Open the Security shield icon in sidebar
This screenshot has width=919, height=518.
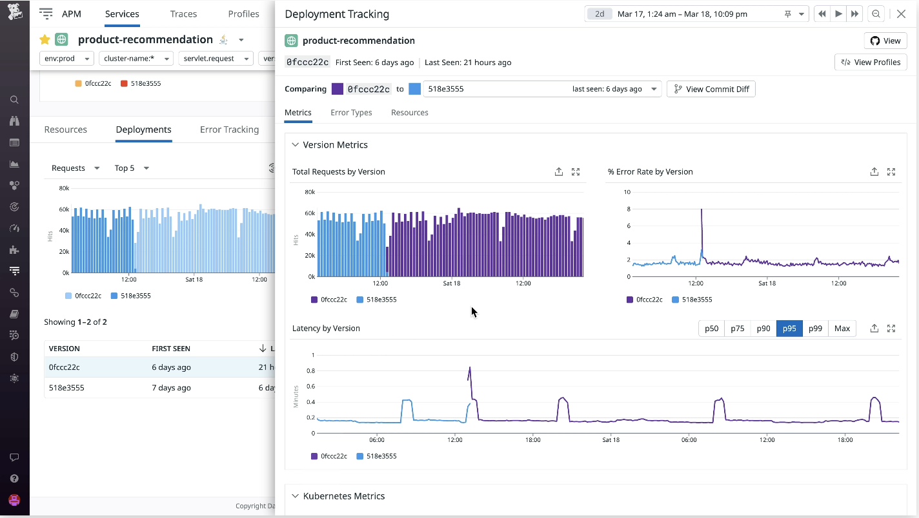click(14, 356)
